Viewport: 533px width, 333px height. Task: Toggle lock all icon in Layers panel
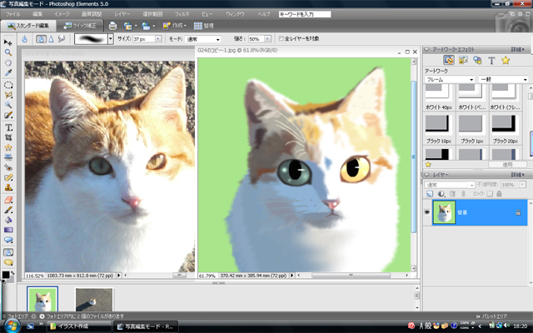pyautogui.click(x=499, y=194)
